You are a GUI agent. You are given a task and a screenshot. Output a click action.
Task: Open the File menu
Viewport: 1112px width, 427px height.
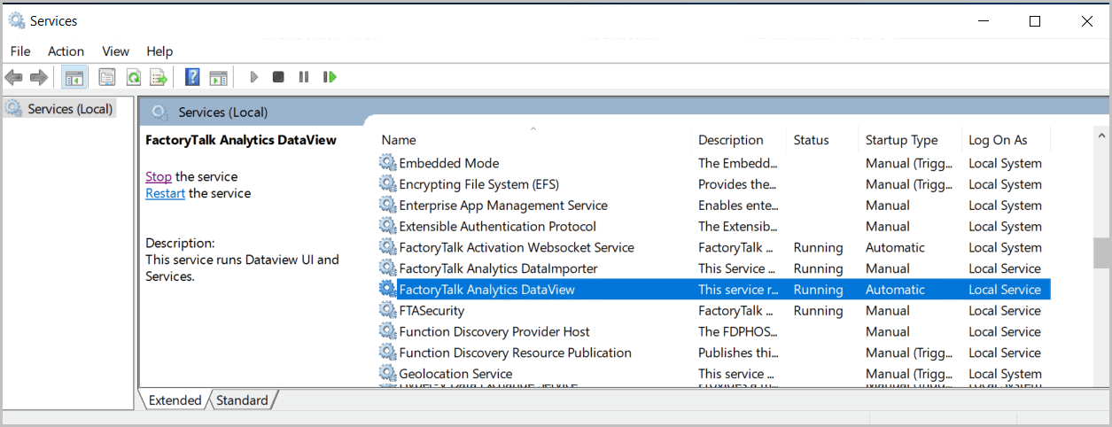19,51
